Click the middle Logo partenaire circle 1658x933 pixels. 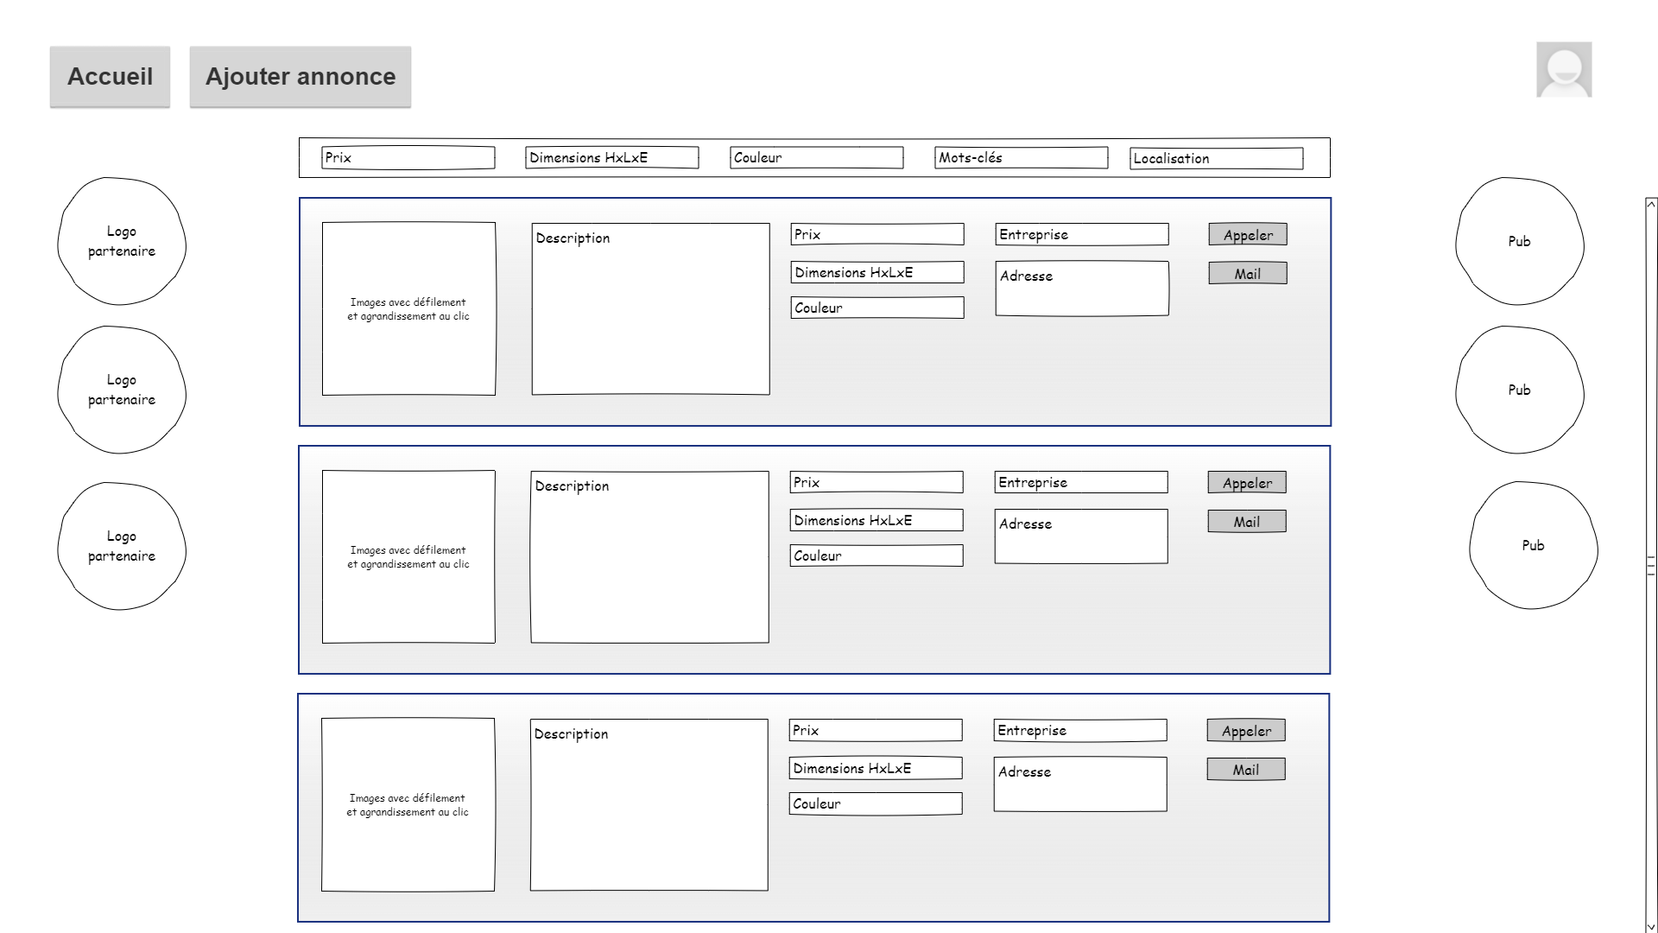coord(122,390)
